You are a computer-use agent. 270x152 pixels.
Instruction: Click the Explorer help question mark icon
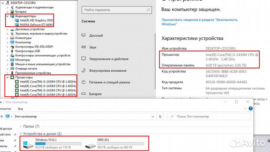pyautogui.click(x=250, y=109)
